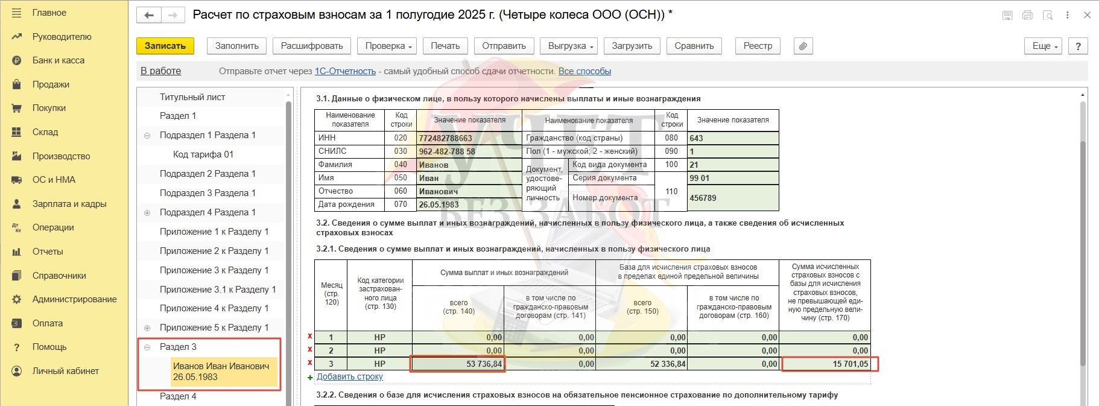The height and width of the screenshot is (406, 1099).
Task: Go forward with the right arrow button
Action: pos(173,15)
